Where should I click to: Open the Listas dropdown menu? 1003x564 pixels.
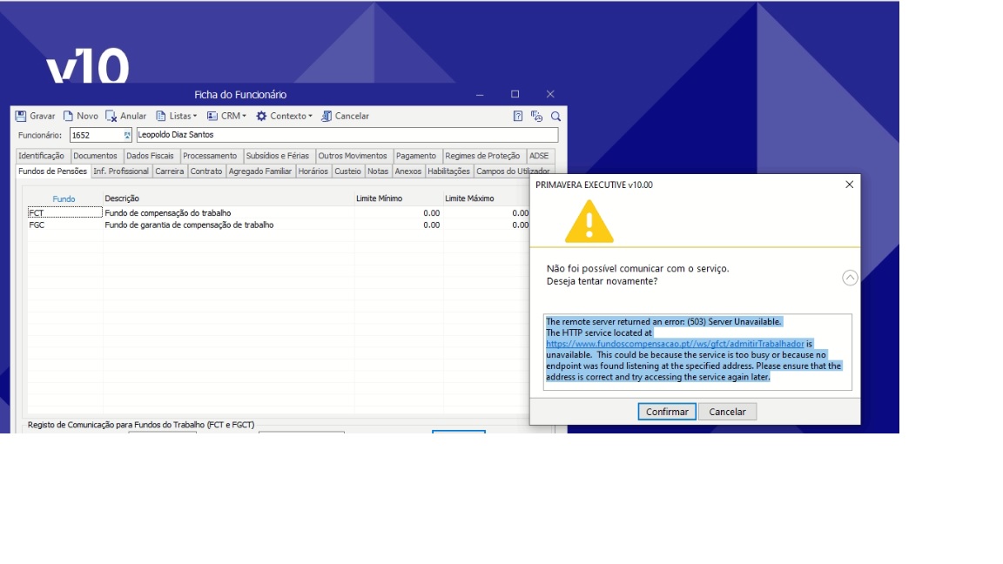(x=176, y=116)
